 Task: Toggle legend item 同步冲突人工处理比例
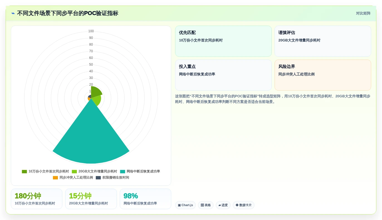click(73, 178)
